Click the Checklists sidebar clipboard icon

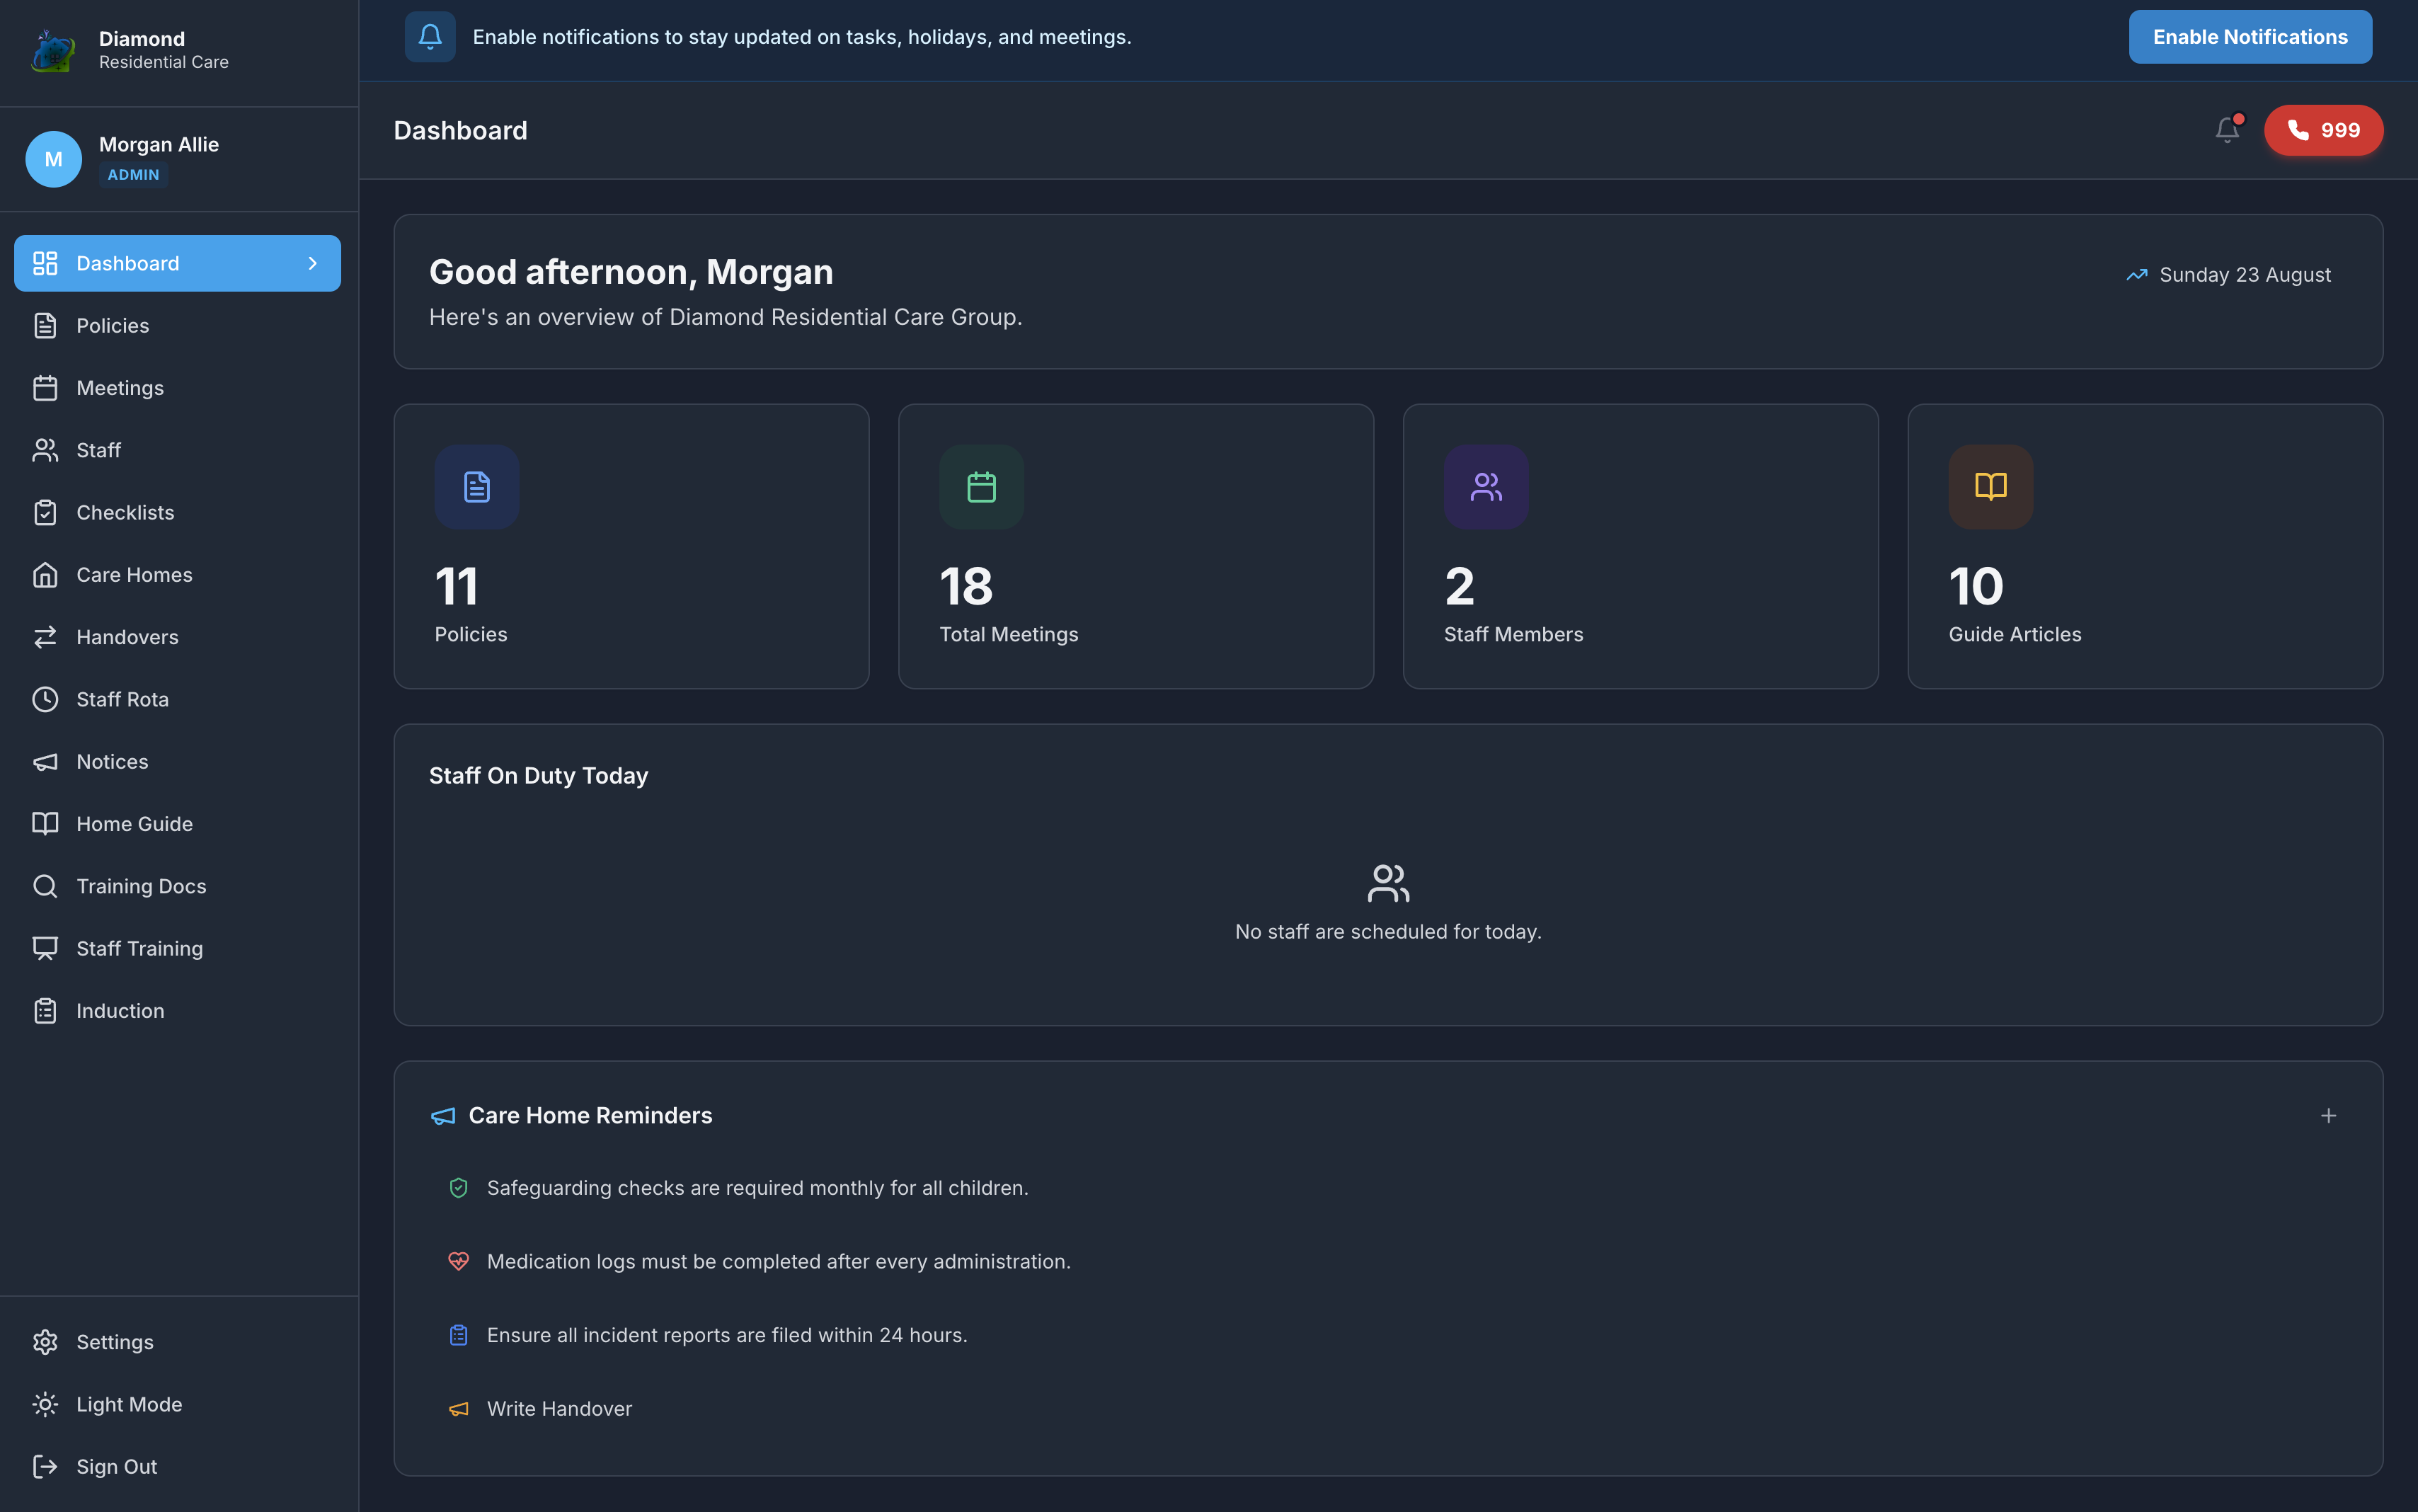tap(45, 513)
